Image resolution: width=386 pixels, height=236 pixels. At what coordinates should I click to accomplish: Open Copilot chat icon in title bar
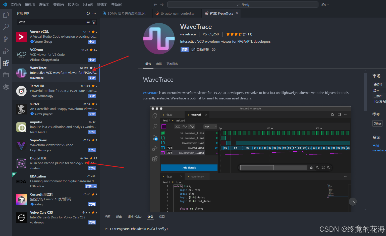pyautogui.click(x=323, y=5)
